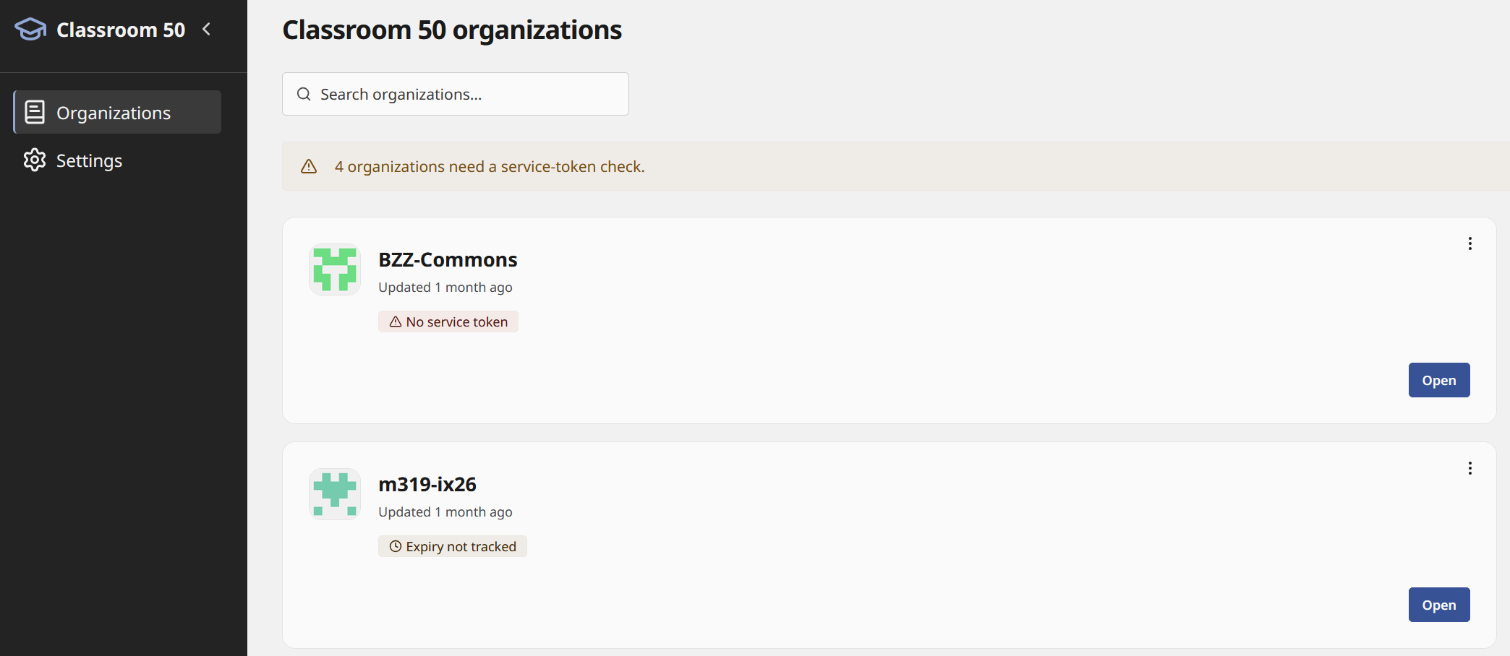
Task: Click the m319-ix26 teal avatar
Action: pos(335,494)
